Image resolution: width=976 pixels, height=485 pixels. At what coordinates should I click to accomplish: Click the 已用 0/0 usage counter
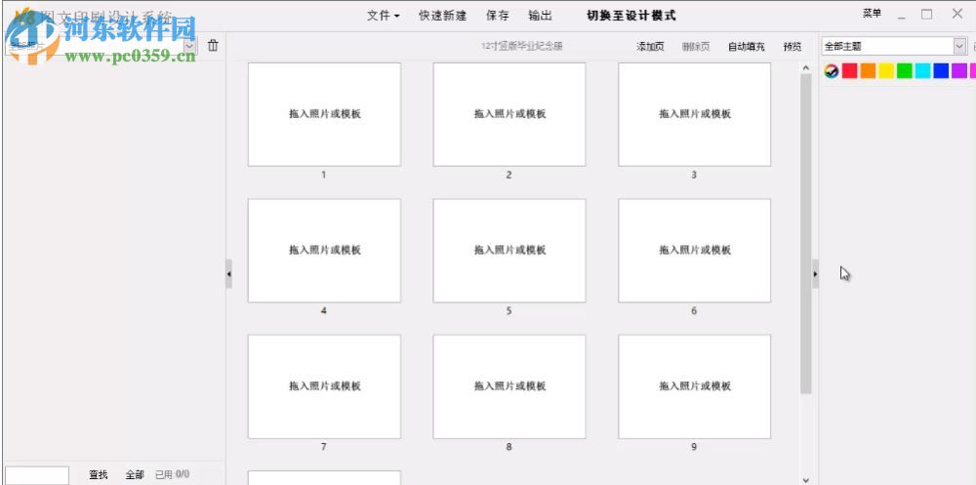(173, 475)
